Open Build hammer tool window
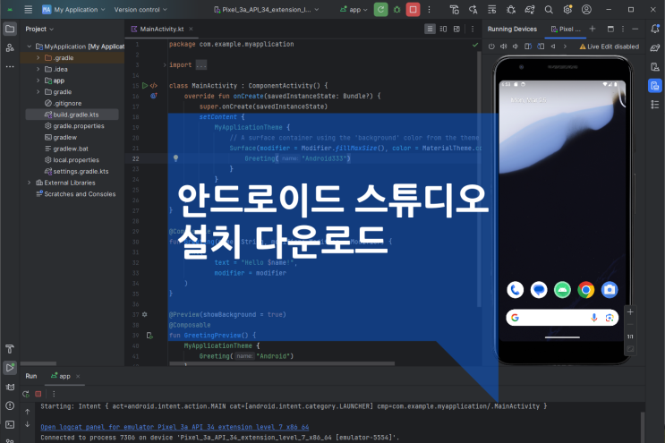665x443 pixels. pyautogui.click(x=10, y=349)
